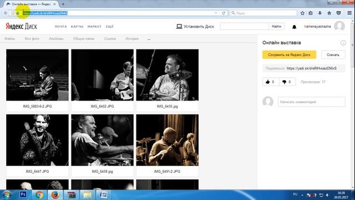Viewport: 355px width, 200px height.
Task: Click the Yandex Disk search field
Action: (244, 27)
